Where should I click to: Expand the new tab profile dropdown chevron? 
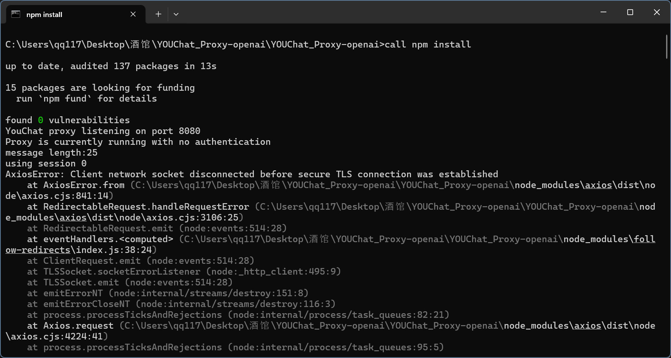176,14
